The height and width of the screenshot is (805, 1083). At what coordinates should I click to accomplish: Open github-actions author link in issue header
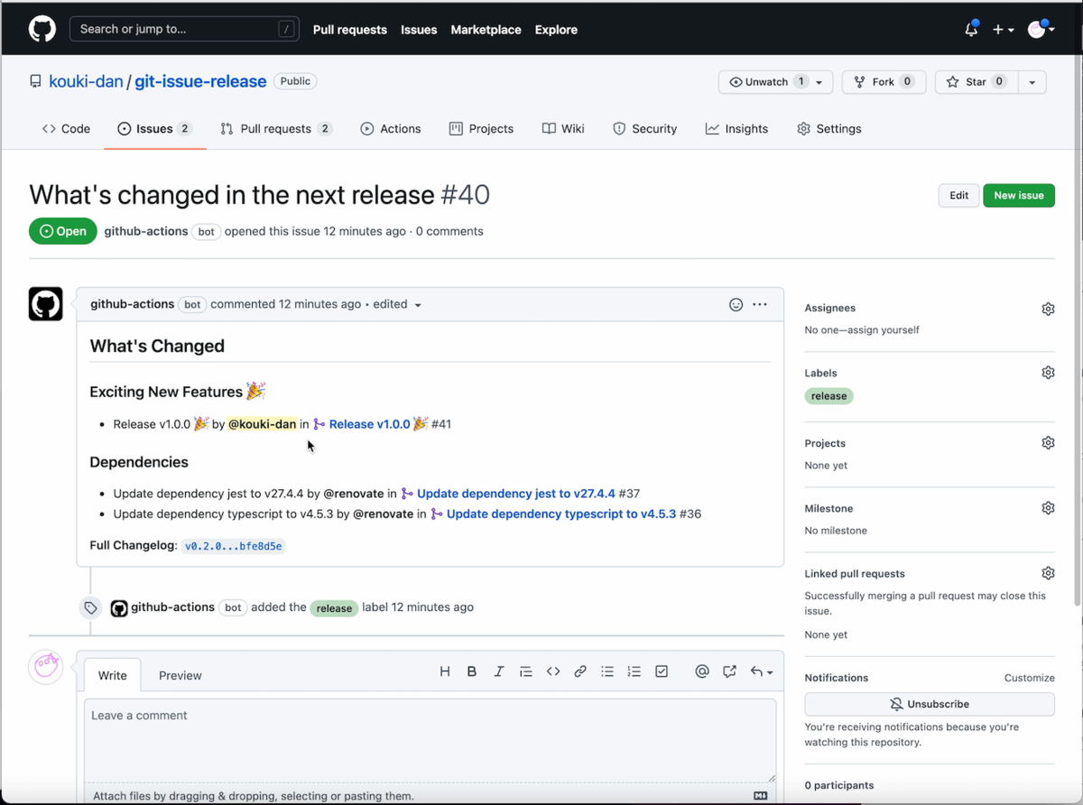[x=146, y=232]
